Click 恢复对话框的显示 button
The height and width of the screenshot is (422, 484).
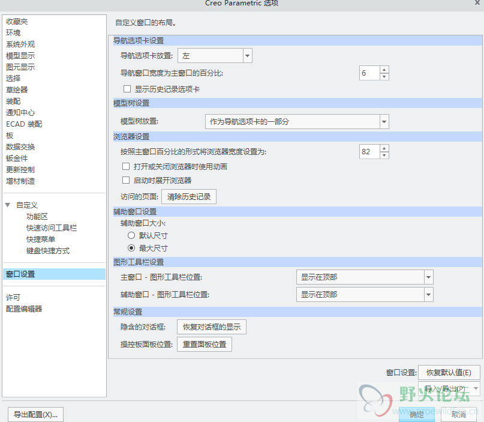pos(212,327)
